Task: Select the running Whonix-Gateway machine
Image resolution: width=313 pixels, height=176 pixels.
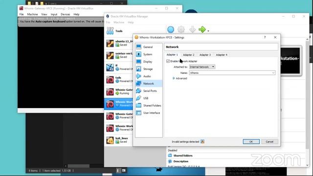Action: click(119, 91)
